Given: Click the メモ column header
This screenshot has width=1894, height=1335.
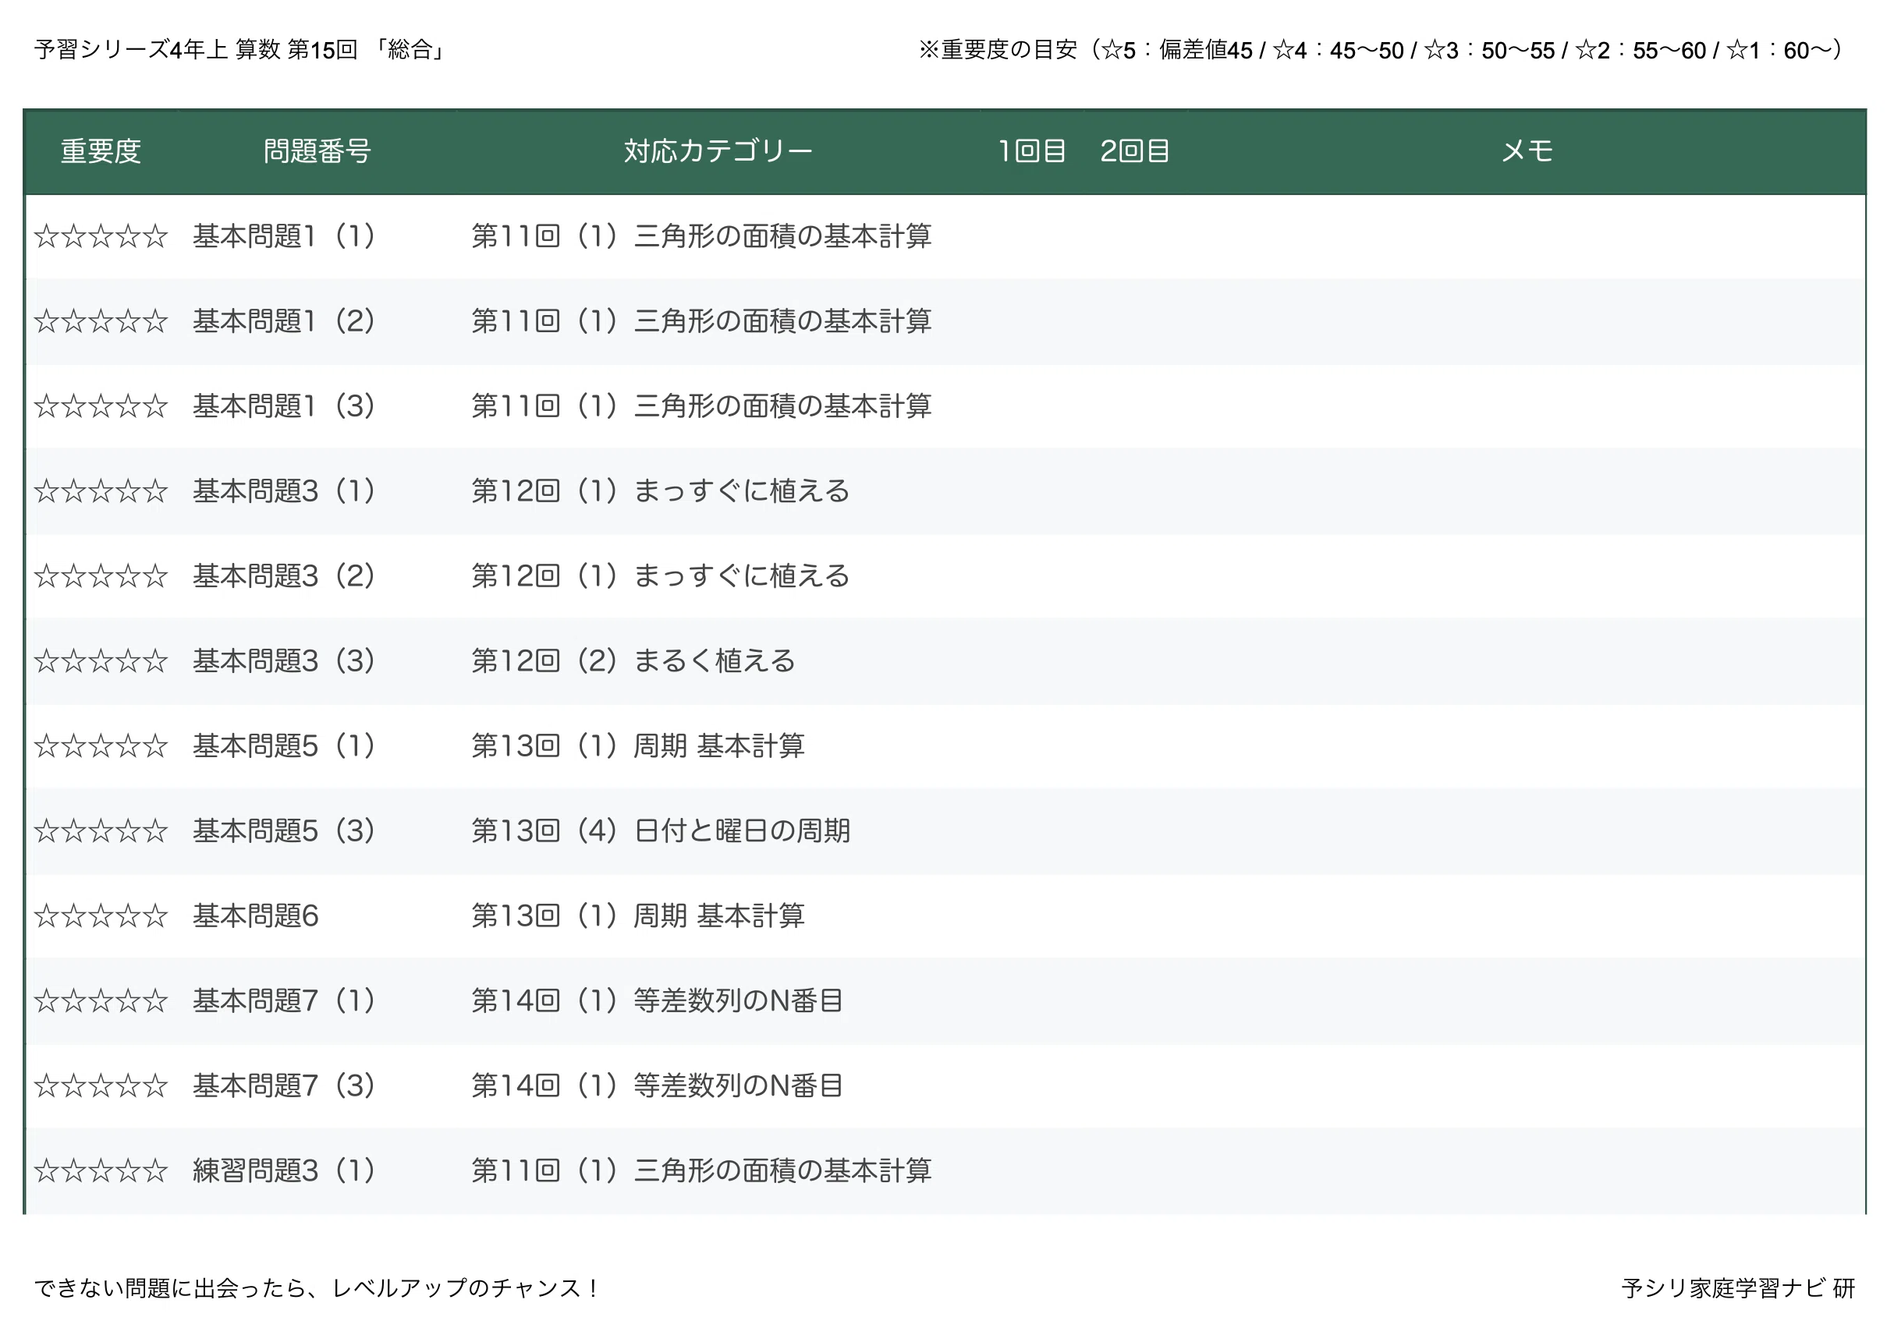Looking at the screenshot, I should (1527, 152).
